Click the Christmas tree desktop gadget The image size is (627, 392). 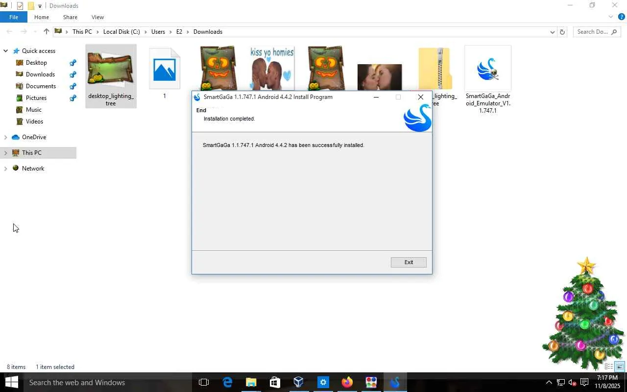coord(583,314)
